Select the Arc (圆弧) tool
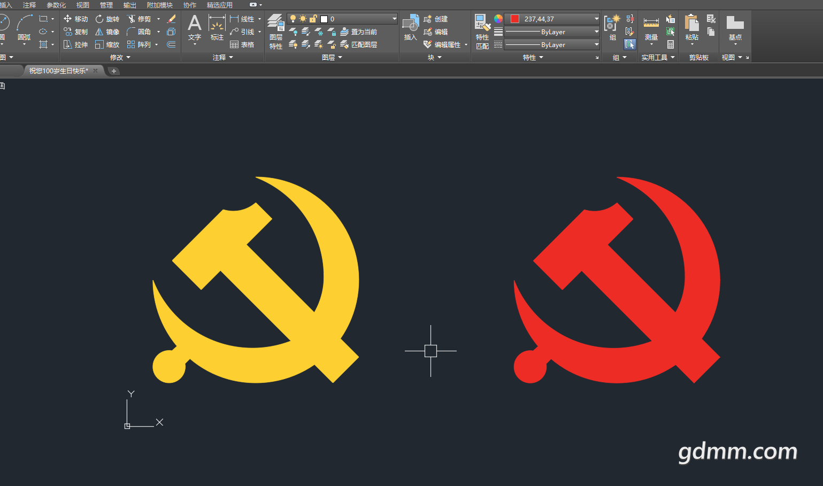This screenshot has width=823, height=486. pyautogui.click(x=24, y=29)
